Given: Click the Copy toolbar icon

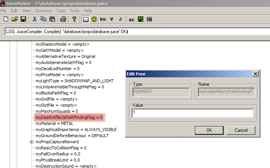Looking at the screenshot, I should 43,19.
